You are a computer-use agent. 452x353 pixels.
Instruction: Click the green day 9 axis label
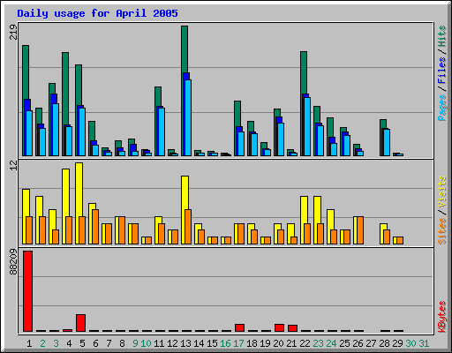[135, 343]
